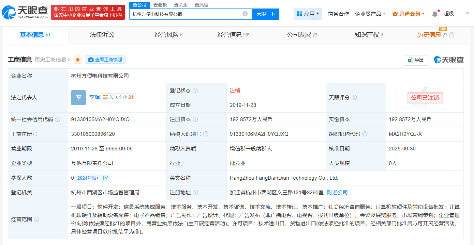Select the 知识产权 tab
The image size is (474, 245).
click(x=369, y=35)
